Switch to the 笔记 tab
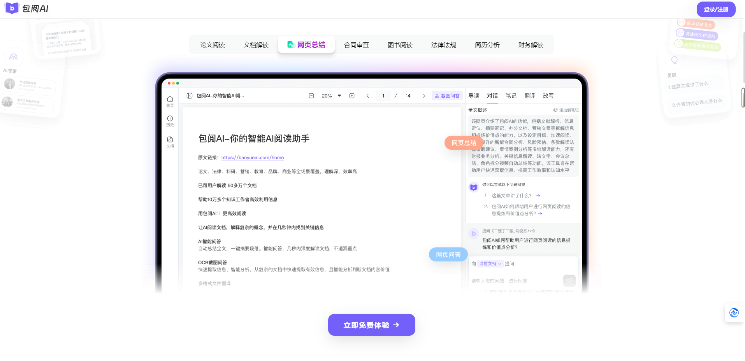Viewport: 745px width, 361px height. click(x=511, y=95)
